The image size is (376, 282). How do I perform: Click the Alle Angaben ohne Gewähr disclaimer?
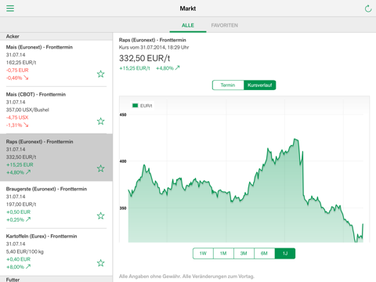tap(186, 277)
